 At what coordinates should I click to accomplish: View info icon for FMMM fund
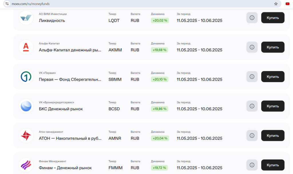[x=252, y=165]
